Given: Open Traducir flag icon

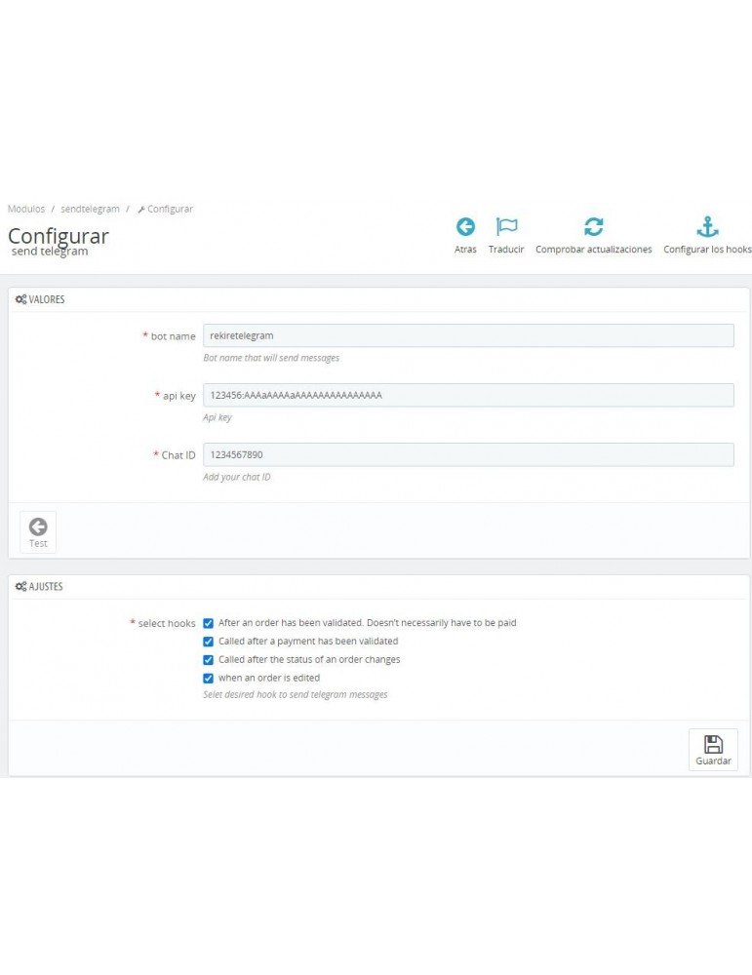Looking at the screenshot, I should 506,227.
